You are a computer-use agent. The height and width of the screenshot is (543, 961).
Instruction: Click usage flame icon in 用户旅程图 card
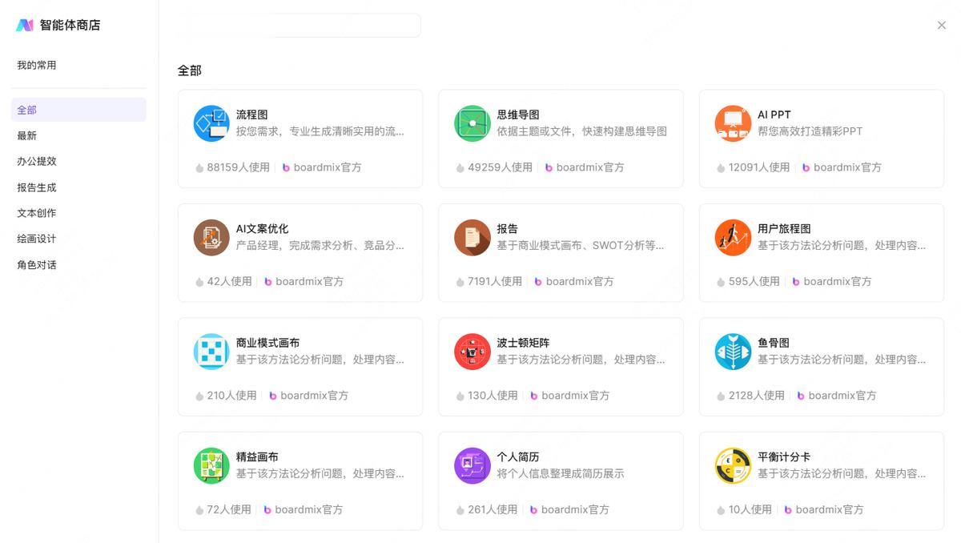[721, 282]
